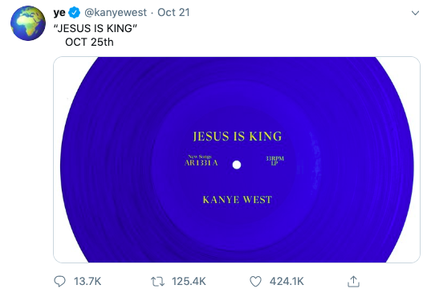Open the share upload arrow icon

tap(353, 281)
